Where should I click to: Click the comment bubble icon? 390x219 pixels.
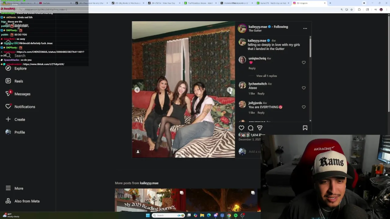pyautogui.click(x=250, y=128)
